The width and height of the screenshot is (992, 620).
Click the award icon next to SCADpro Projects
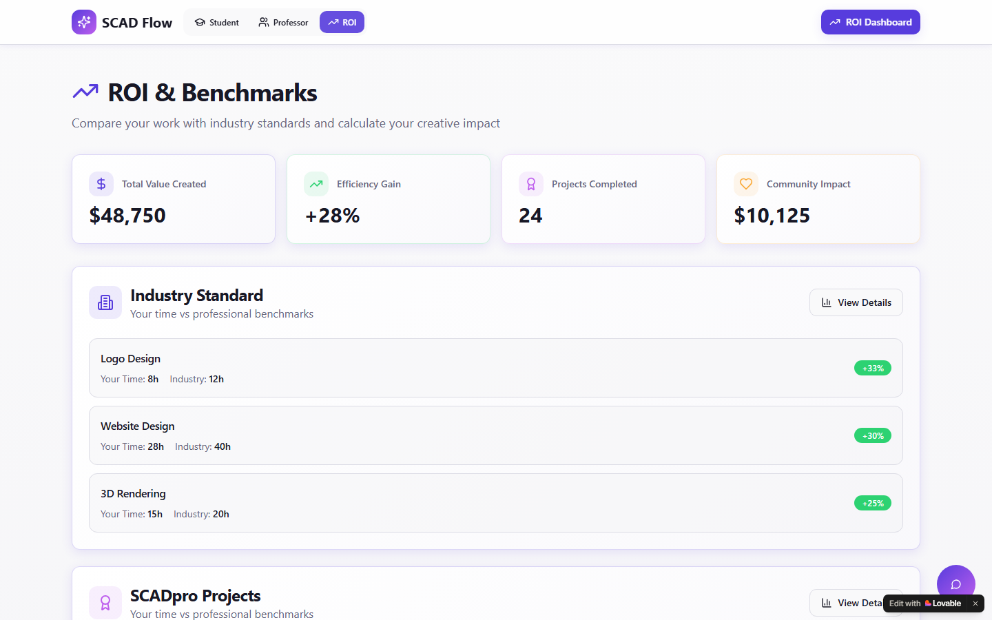pos(105,603)
